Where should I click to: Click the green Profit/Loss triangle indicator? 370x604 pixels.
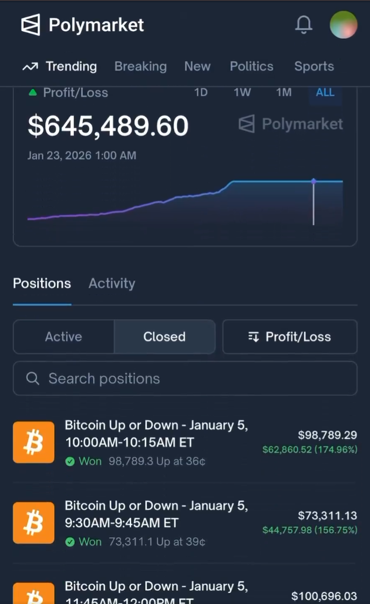point(33,93)
